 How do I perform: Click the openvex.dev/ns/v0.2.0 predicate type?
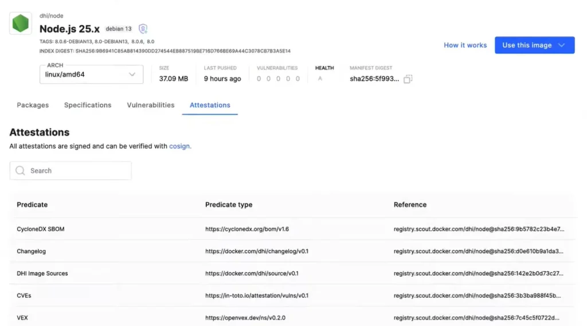245,317
